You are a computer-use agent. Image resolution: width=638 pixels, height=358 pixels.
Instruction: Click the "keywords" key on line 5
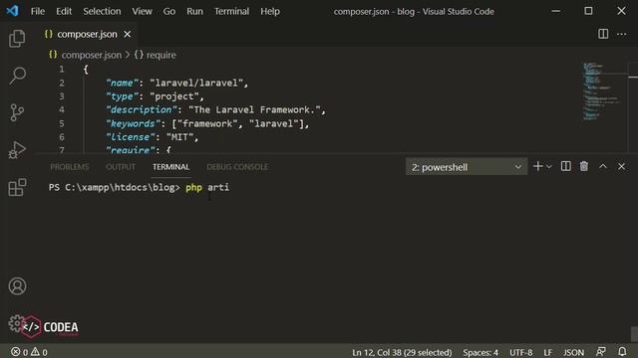pos(133,123)
